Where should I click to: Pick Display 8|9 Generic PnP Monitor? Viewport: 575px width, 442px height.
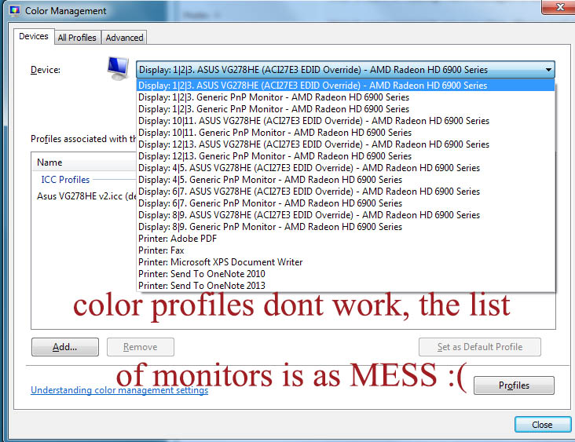point(345,227)
